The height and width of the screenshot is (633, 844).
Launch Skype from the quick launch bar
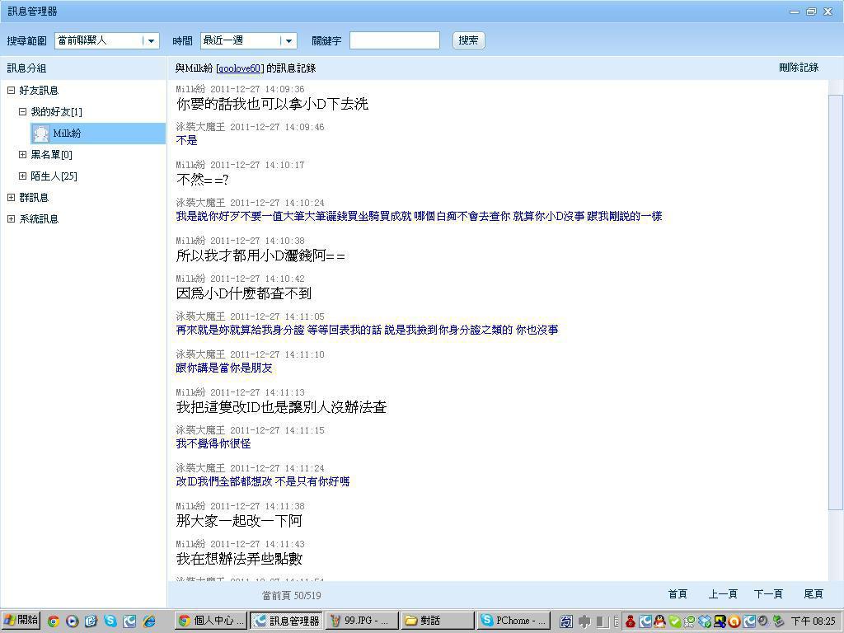pyautogui.click(x=110, y=621)
